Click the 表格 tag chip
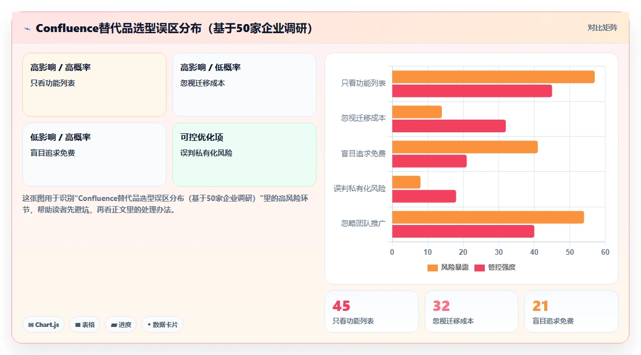 coord(85,325)
